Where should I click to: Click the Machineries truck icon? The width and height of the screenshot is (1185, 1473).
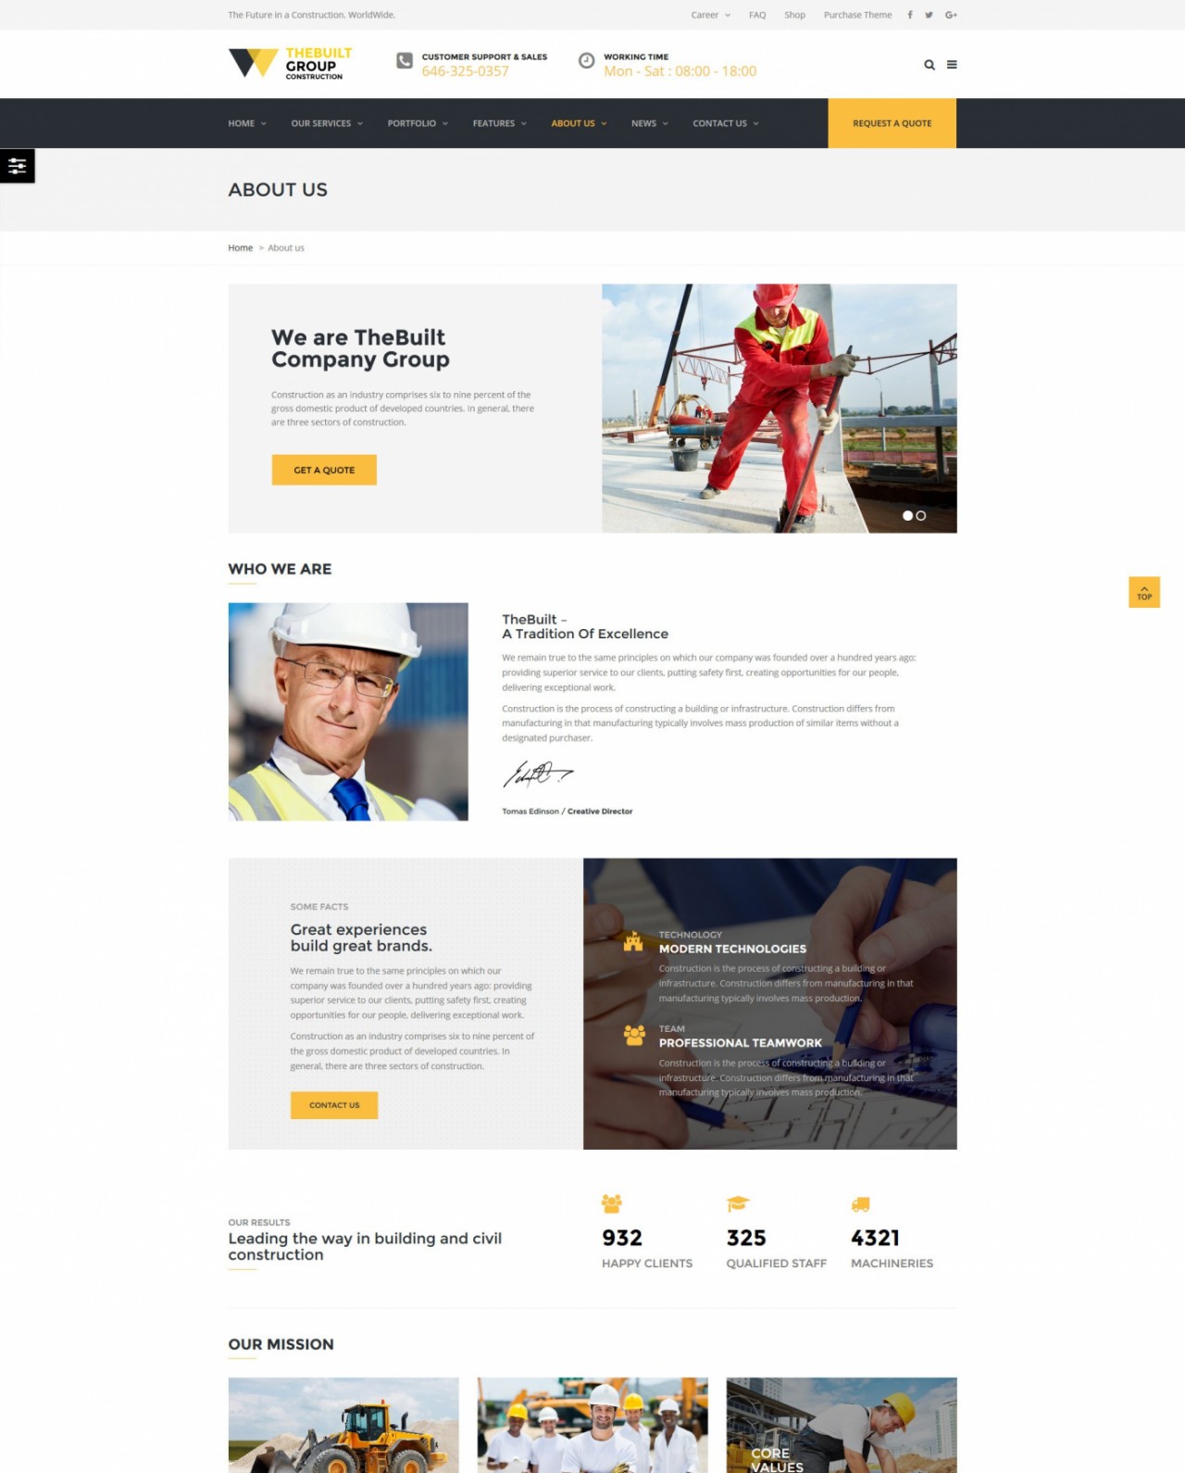point(861,1204)
